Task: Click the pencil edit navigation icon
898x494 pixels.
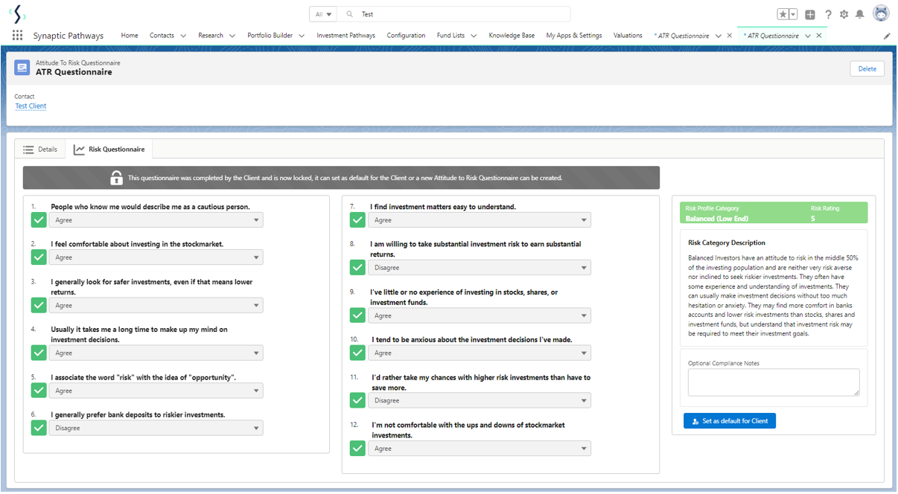Action: 887,36
